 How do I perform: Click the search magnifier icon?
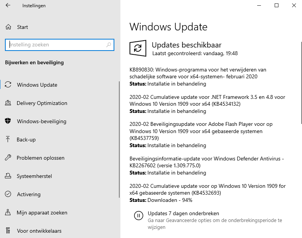click(109, 45)
